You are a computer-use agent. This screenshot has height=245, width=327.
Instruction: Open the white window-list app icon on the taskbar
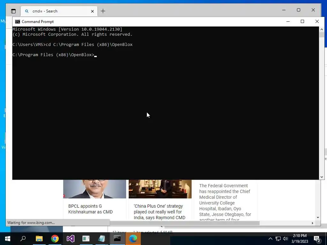86,239
